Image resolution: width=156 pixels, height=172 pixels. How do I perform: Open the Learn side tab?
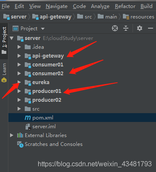pos(4,73)
